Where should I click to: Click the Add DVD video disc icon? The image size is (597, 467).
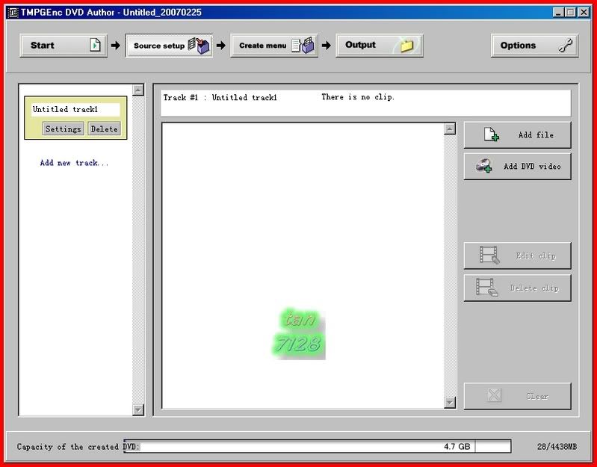484,166
